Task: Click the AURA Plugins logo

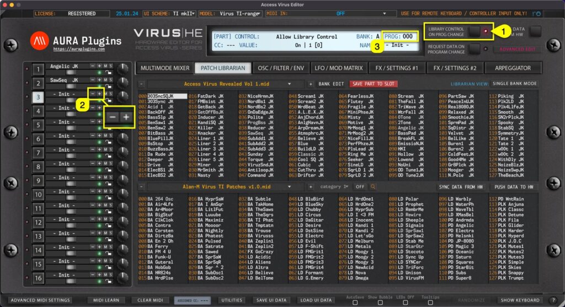Action: pos(40,41)
